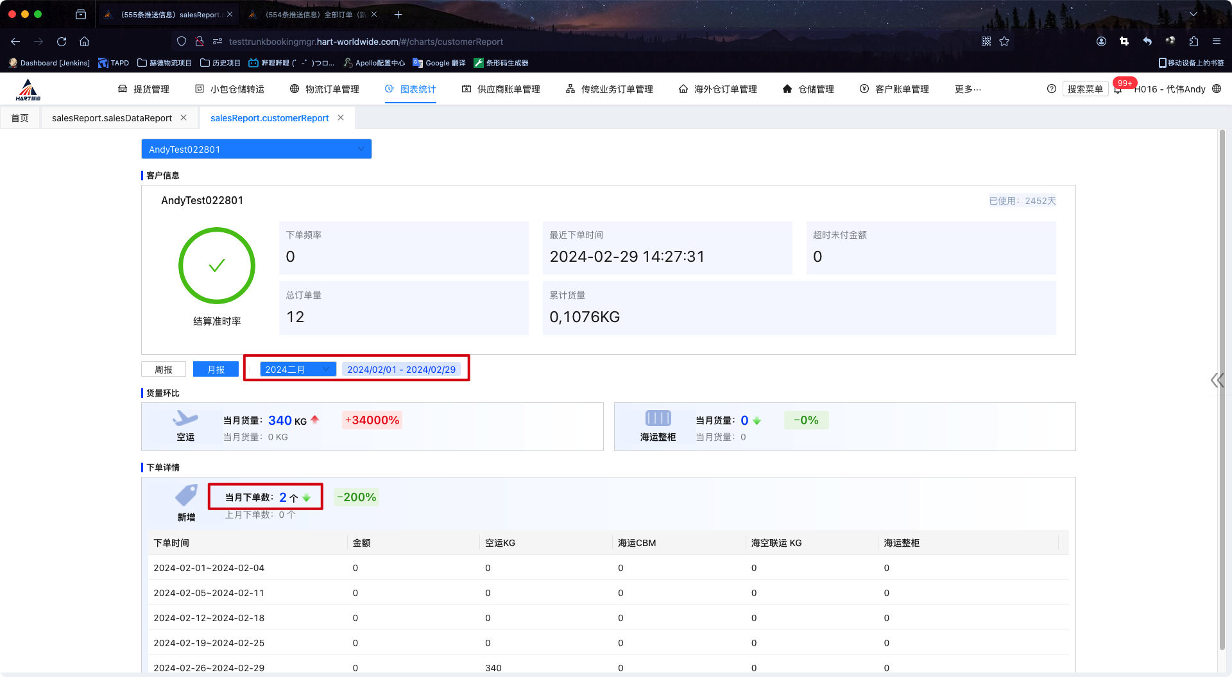Image resolution: width=1232 pixels, height=677 pixels.
Task: Click the date range 2024/02/01 - 2024/02/29 field
Action: (401, 370)
